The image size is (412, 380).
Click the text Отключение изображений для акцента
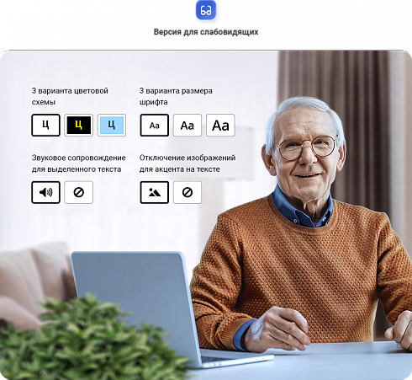(x=188, y=163)
